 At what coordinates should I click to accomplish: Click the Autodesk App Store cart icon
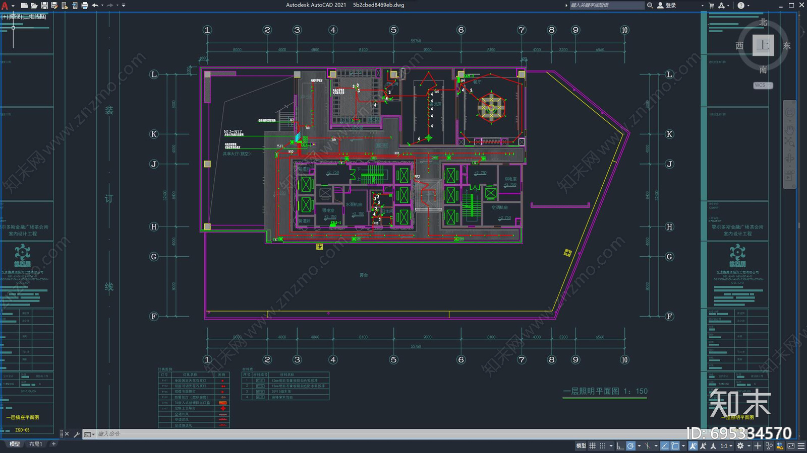pos(712,6)
